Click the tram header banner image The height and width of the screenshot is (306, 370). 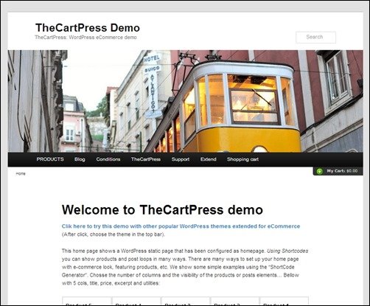[x=185, y=101]
